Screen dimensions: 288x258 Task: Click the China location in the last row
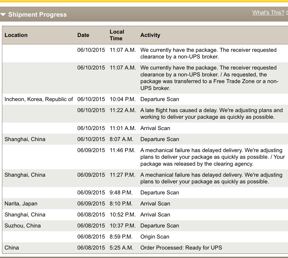point(12,247)
